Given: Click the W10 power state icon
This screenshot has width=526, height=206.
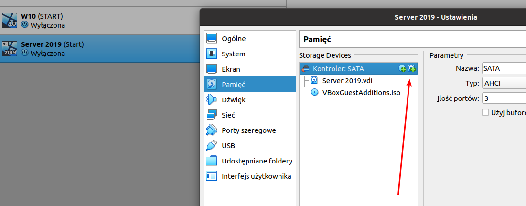Looking at the screenshot, I should point(24,25).
